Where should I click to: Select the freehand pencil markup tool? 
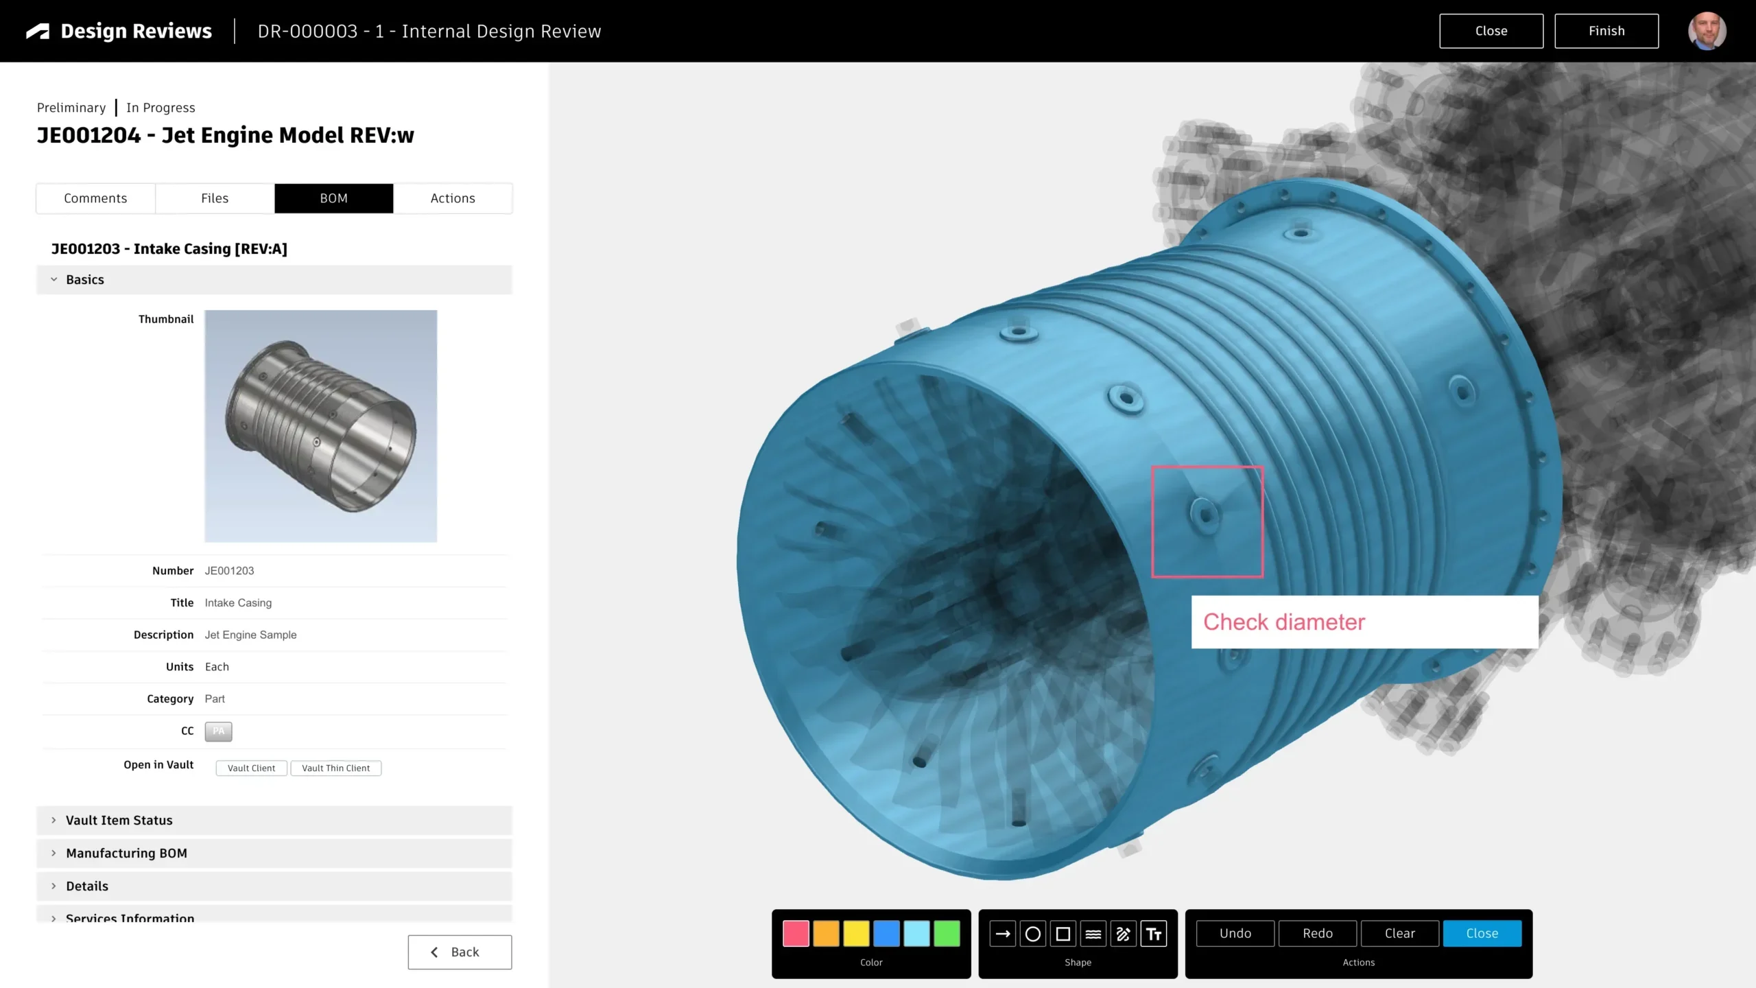tap(1123, 934)
